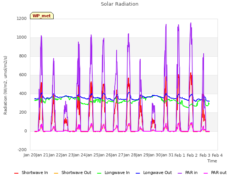Click the red Shortwave In legend swatch
Image resolution: width=240 pixels, height=180 pixels.
pyautogui.click(x=16, y=173)
